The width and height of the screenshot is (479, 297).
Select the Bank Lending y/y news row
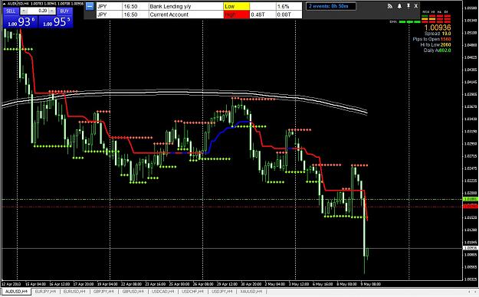click(x=199, y=6)
